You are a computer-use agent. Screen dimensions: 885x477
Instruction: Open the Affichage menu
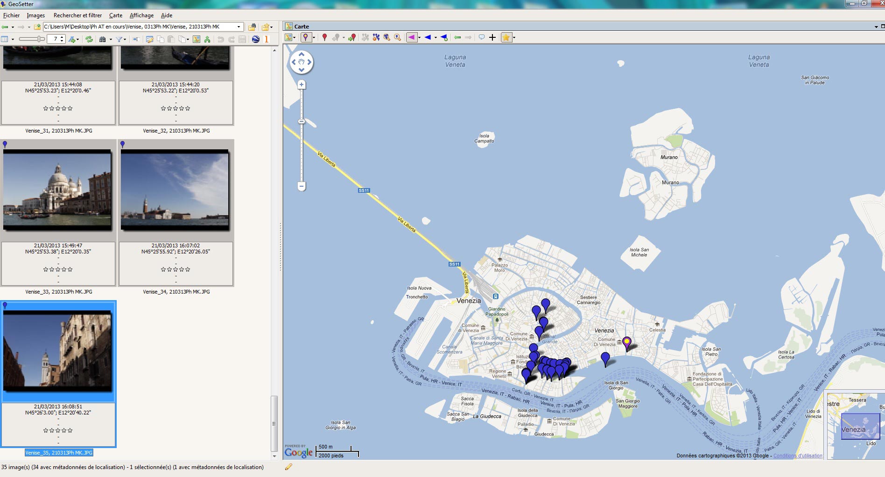point(141,15)
